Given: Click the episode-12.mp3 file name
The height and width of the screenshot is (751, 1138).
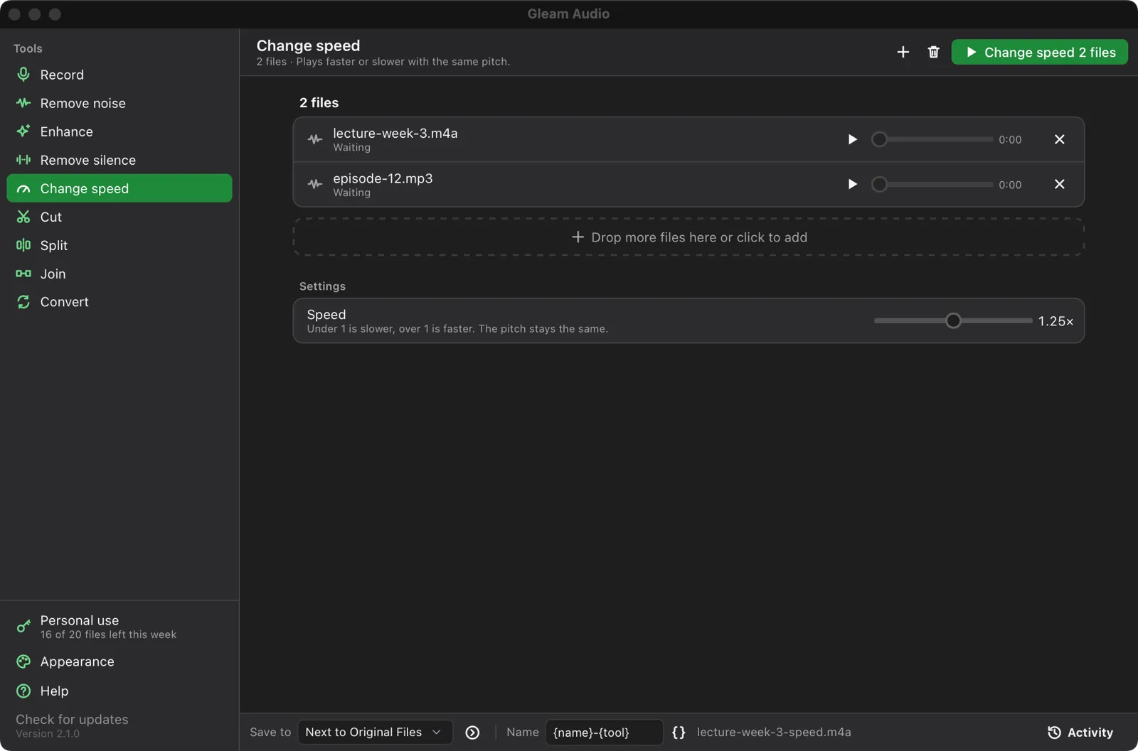Looking at the screenshot, I should (x=383, y=178).
